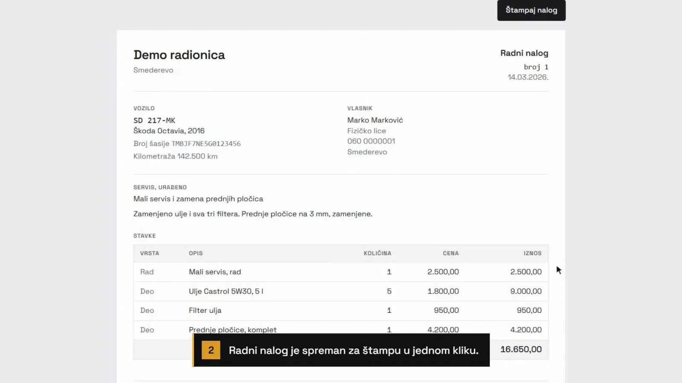Click the unit price 1.800,00
This screenshot has width=682, height=383.
443,292
